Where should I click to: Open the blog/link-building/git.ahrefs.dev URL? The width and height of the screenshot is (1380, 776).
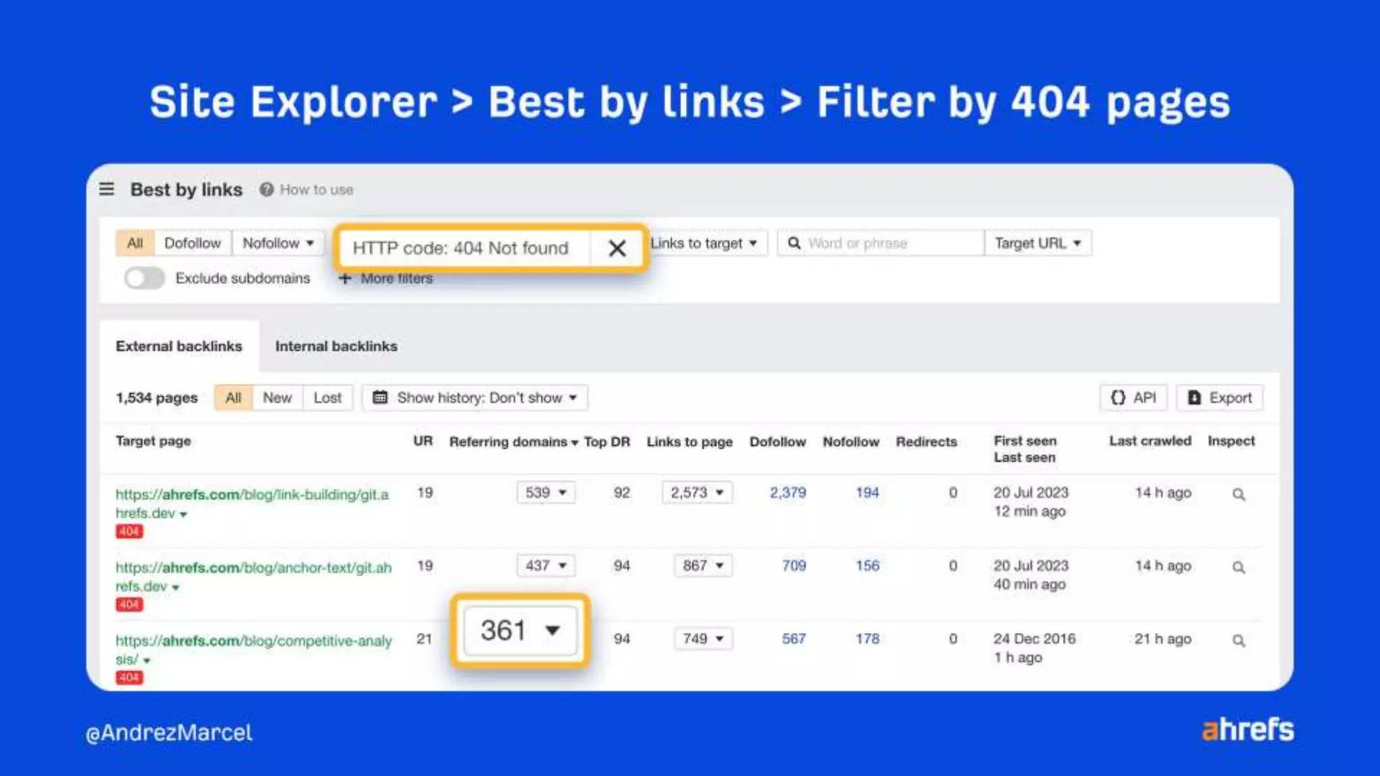[x=252, y=504]
